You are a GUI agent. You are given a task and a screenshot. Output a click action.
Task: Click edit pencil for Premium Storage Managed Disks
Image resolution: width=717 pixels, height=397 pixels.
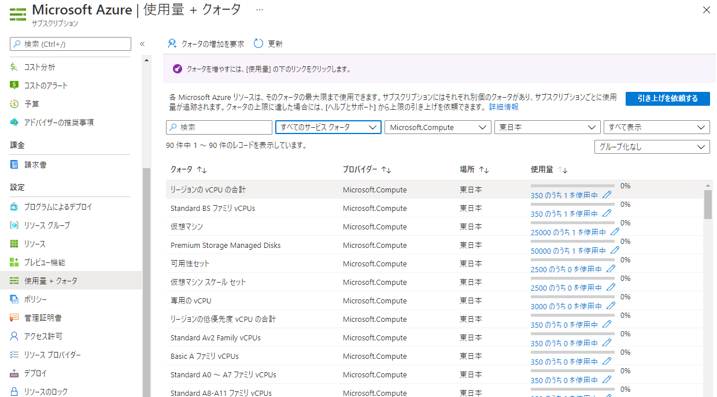coord(615,250)
